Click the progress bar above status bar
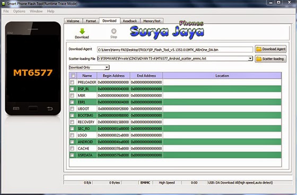Screen dimensions: 297x195 click(178, 177)
